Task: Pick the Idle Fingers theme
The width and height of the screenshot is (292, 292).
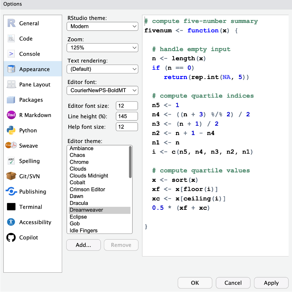Action: 99,230
